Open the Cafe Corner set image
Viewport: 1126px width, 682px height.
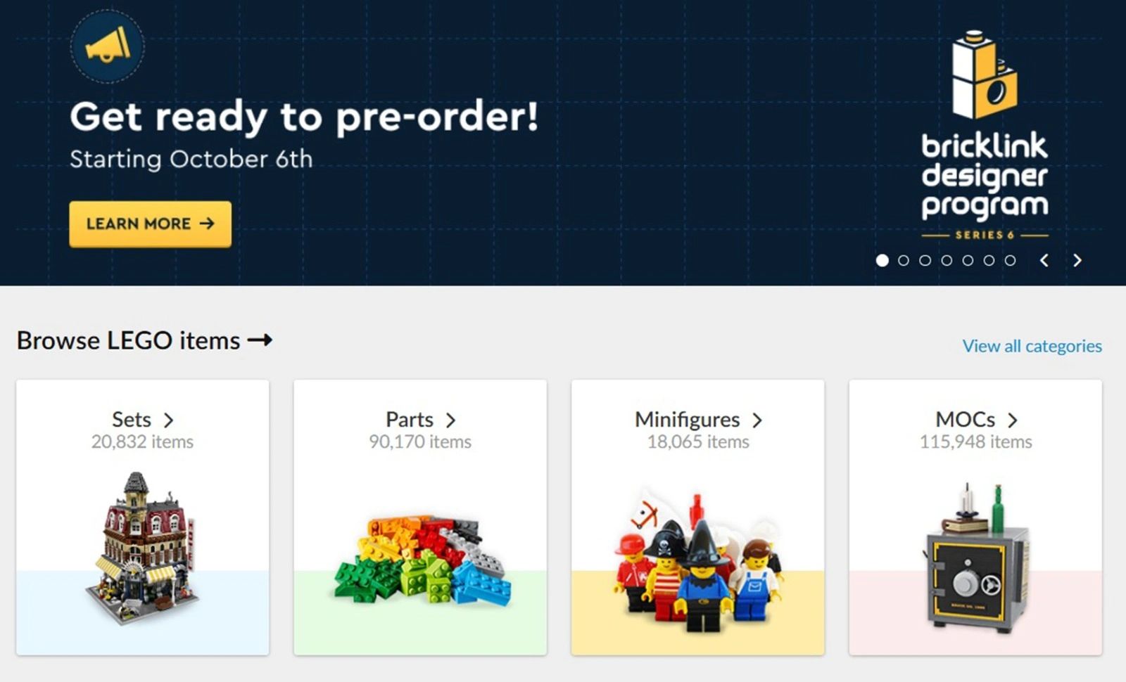[x=144, y=548]
